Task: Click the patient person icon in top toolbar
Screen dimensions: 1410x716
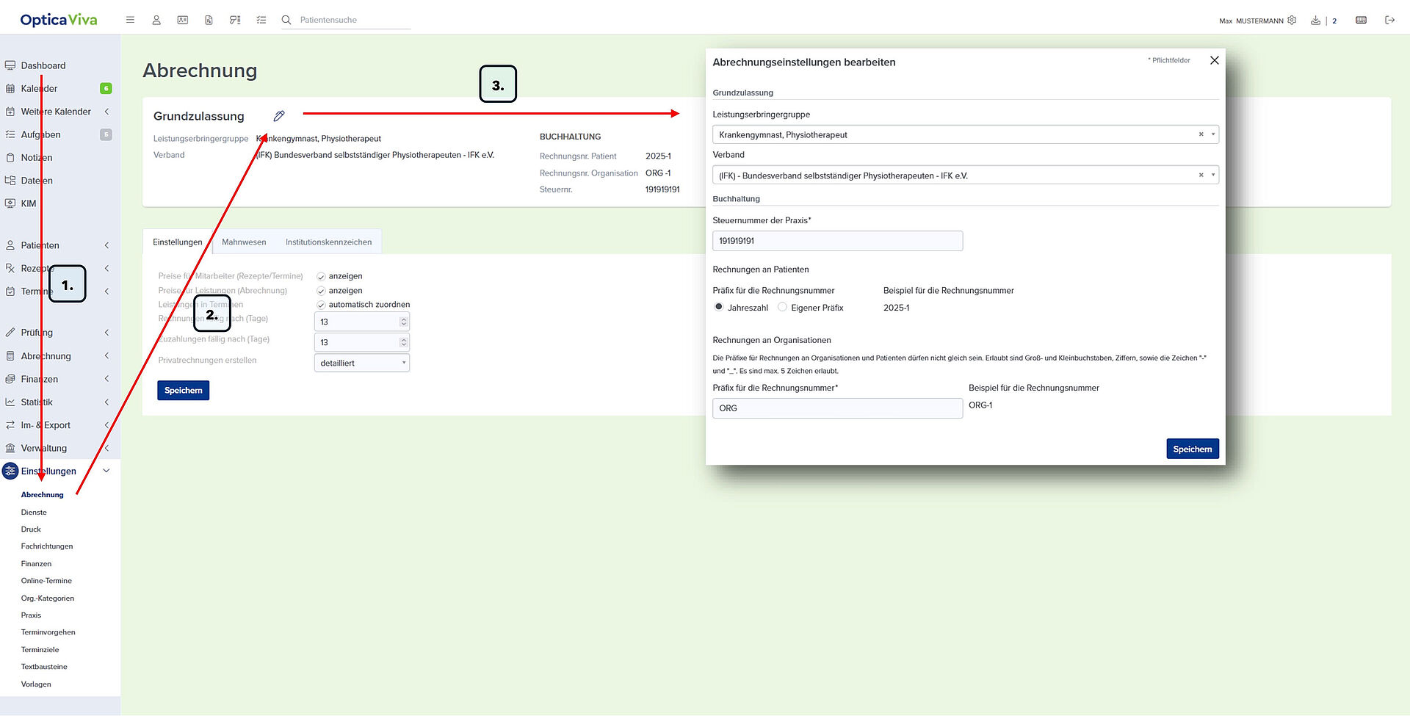Action: [156, 20]
